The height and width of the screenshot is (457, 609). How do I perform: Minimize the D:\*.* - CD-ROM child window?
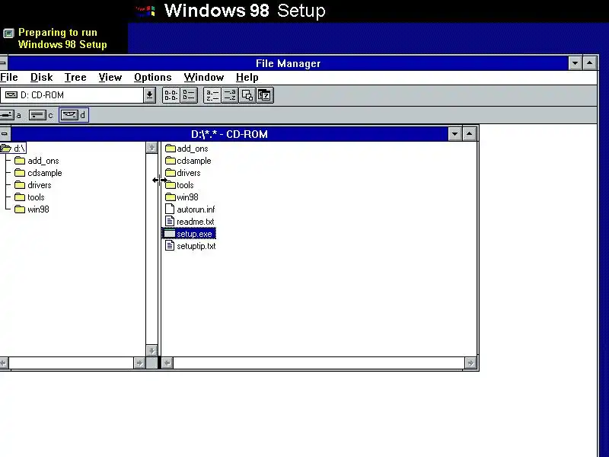[x=454, y=134]
